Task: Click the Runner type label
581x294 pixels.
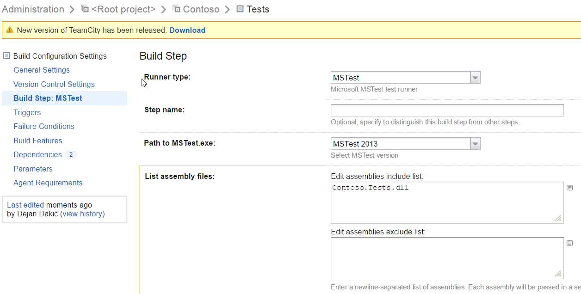Action: 167,77
